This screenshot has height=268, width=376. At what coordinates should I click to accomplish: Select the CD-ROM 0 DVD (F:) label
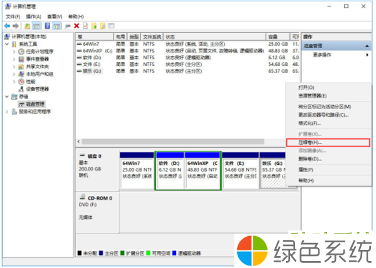click(x=96, y=201)
